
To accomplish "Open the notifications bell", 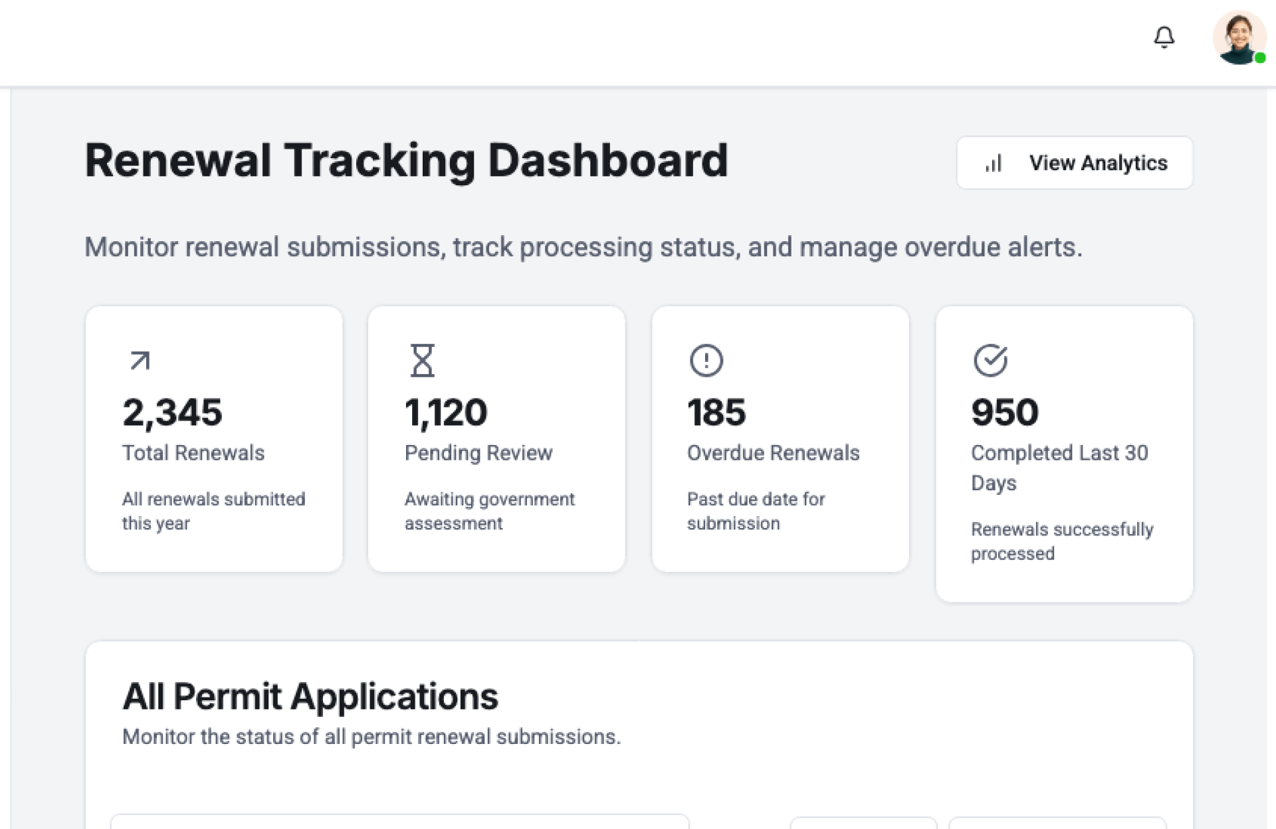I will (1164, 37).
